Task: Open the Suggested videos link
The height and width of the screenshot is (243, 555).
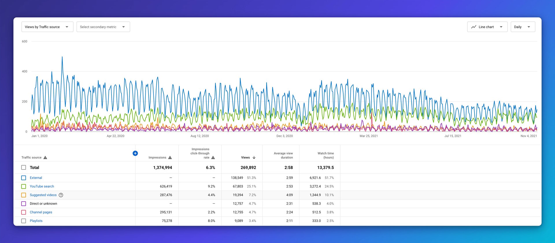Action: tap(43, 195)
